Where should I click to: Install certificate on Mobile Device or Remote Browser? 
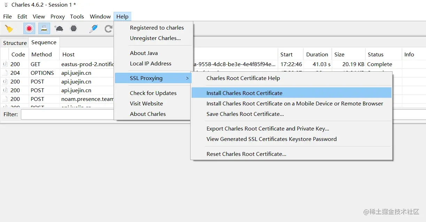pyautogui.click(x=292, y=103)
